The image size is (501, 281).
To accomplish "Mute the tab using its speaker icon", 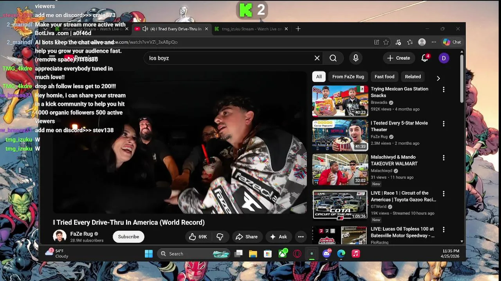I will [145, 29].
